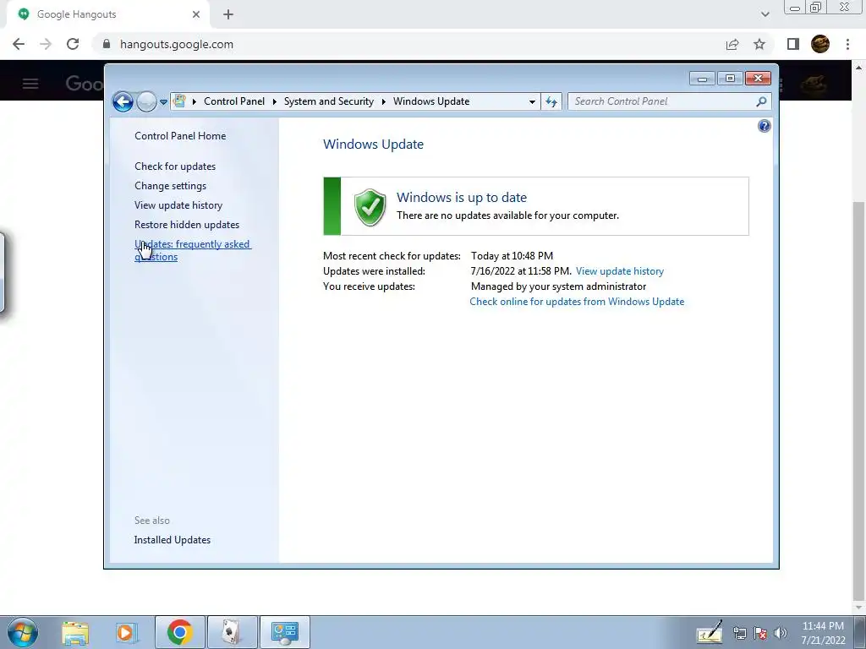This screenshot has height=649, width=866.
Task: Minimize the Windows Update window
Action: 702,79
